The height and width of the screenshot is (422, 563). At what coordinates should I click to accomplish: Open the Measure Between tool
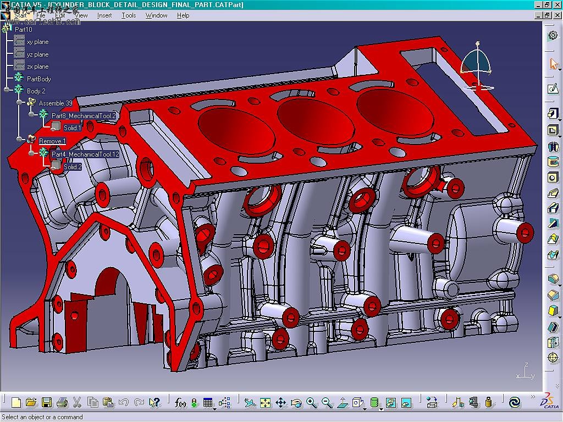457,403
